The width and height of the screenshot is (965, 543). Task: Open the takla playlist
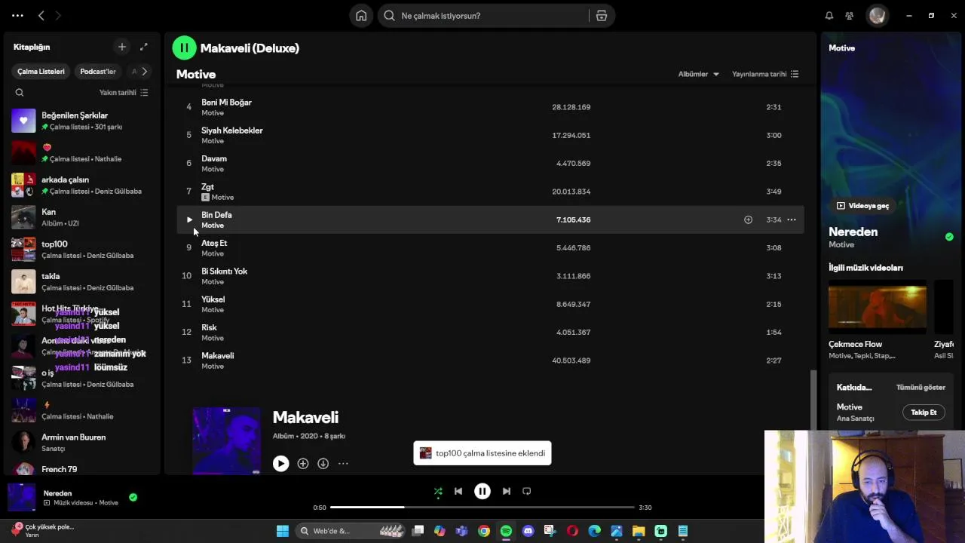coord(83,281)
